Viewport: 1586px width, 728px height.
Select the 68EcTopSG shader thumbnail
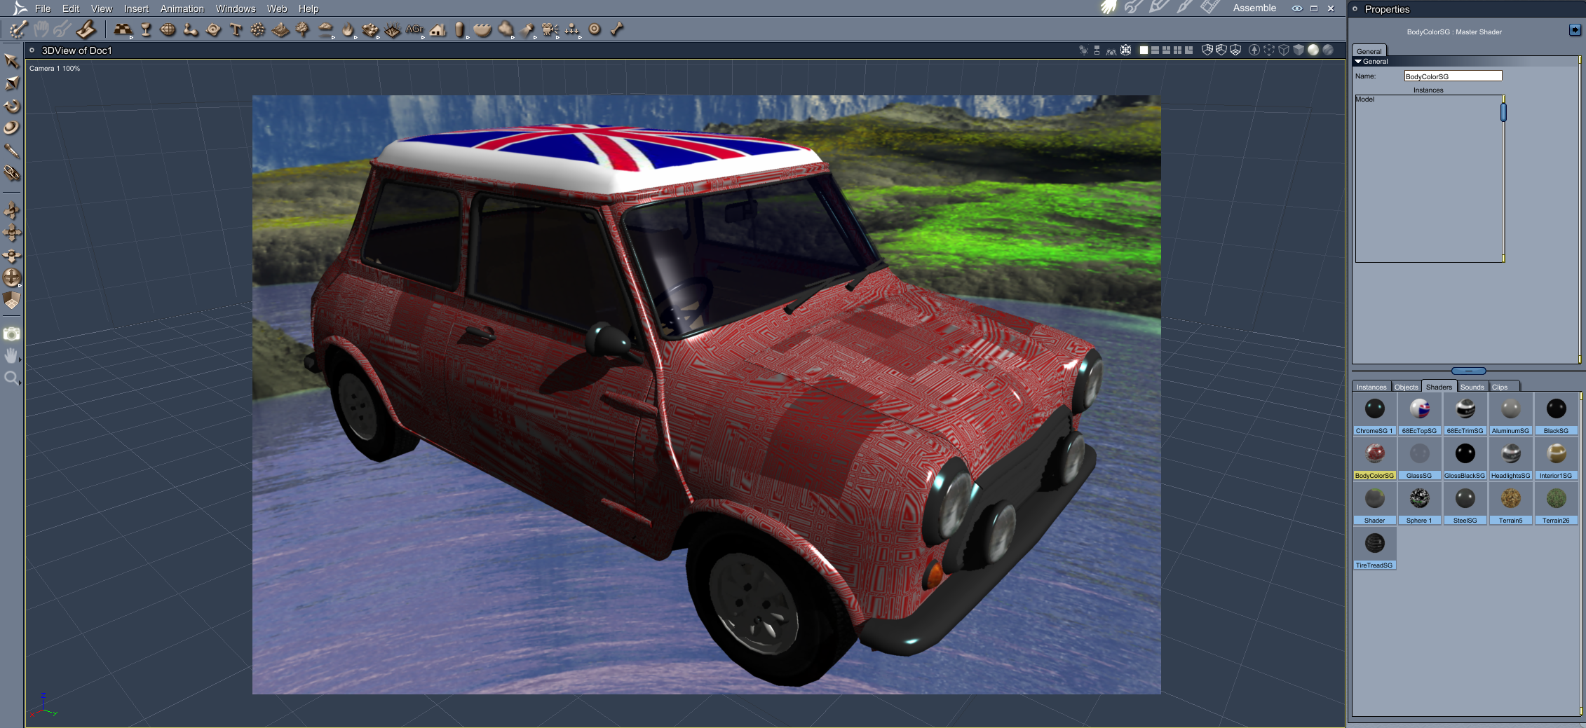[1419, 414]
